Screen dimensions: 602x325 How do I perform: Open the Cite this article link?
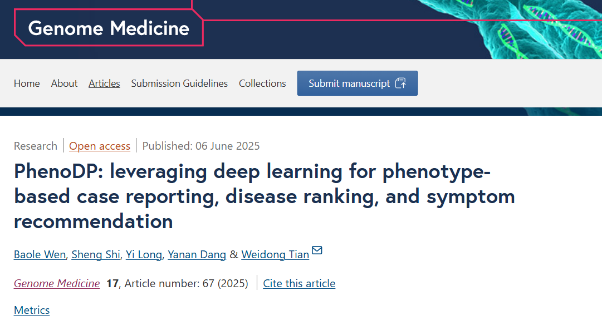(x=299, y=284)
